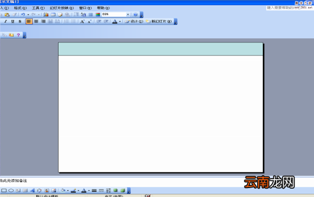Screen dimensions: 314x197
Task: Click the 69% zoom percentage field
Action: tap(114, 15)
